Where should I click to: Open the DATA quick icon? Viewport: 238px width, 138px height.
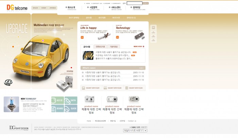[x=71, y=100]
